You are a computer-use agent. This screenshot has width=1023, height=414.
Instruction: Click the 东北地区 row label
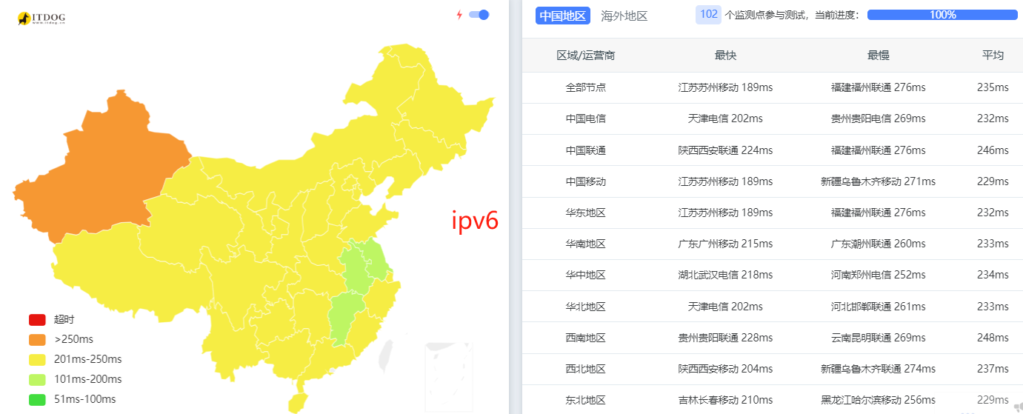pyautogui.click(x=586, y=400)
